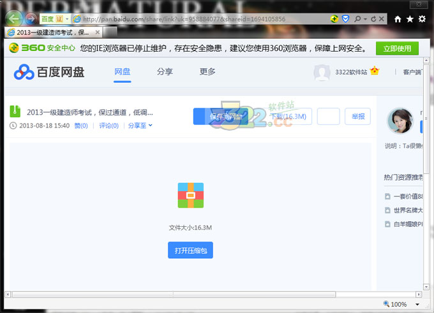Screen dimensions: 434x313
Task: Click the user avatar placeholder in header
Action: click(322, 73)
